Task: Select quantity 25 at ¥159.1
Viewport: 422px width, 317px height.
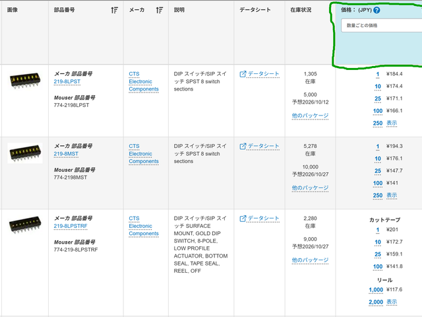Action: click(378, 254)
